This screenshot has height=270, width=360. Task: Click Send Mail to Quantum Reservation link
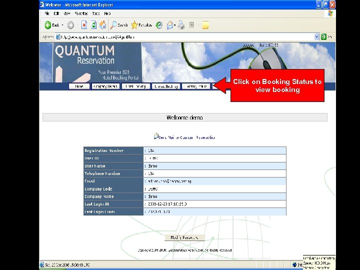coord(186,137)
